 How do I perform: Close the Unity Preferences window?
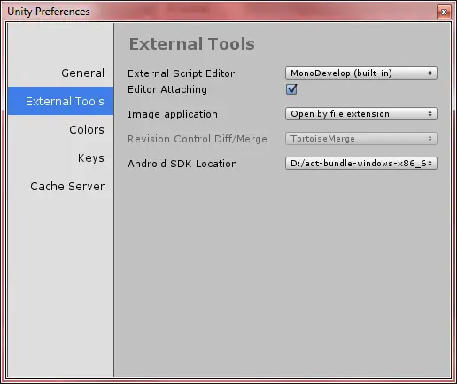pos(444,12)
